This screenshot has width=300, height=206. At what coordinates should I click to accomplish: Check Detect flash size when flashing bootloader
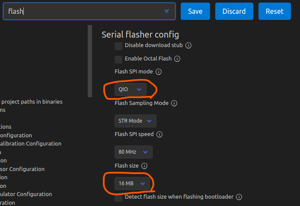118,197
